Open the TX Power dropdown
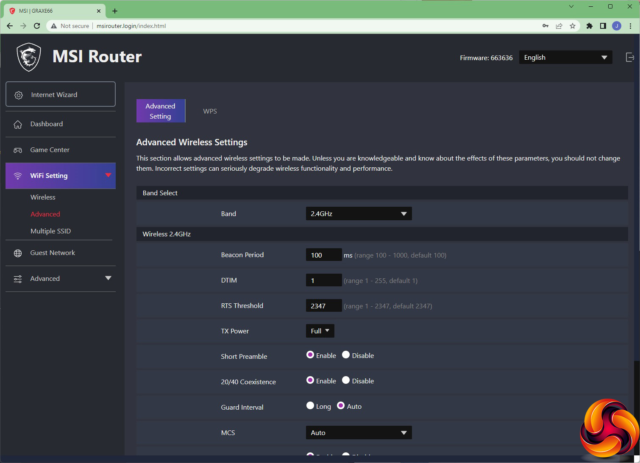The height and width of the screenshot is (463, 640). (320, 331)
